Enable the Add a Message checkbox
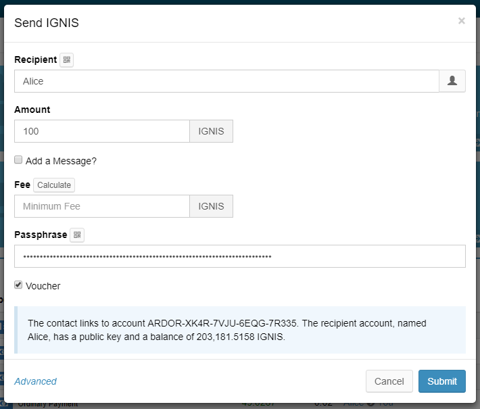The image size is (480, 409). click(x=19, y=160)
